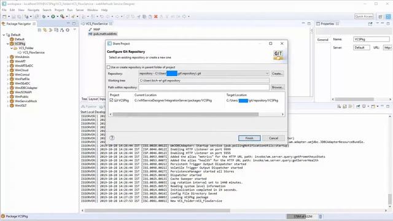Click the console horizontal scrollbar

[x=157, y=211]
